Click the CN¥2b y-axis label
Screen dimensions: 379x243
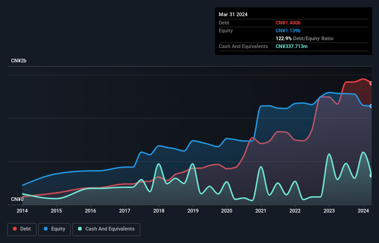point(19,61)
